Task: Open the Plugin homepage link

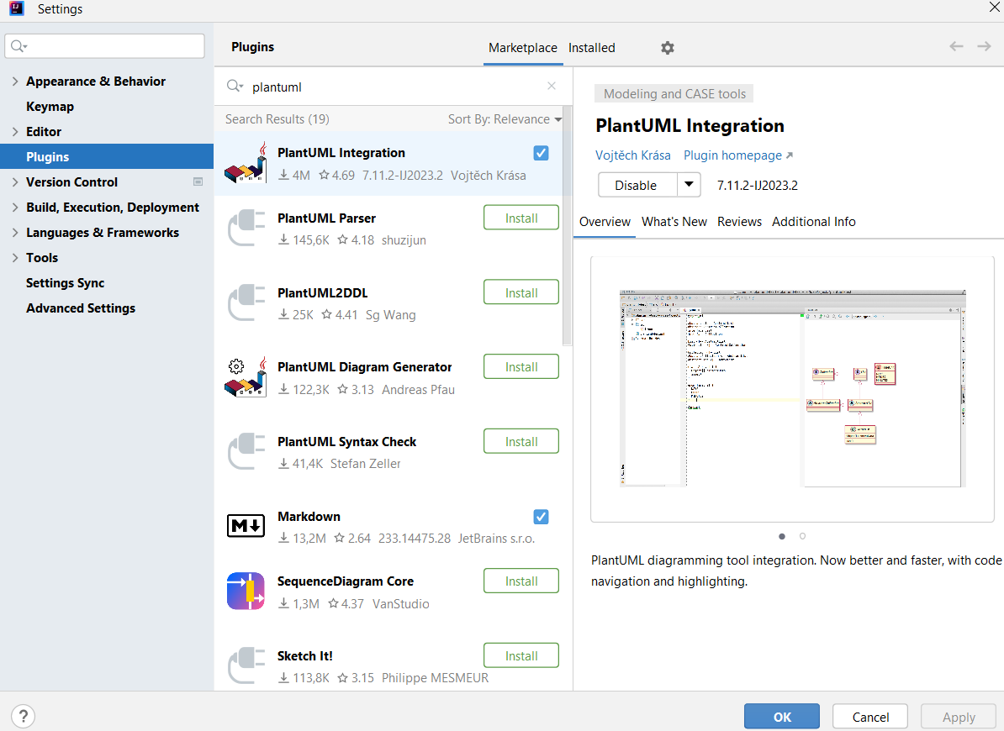Action: coord(737,155)
